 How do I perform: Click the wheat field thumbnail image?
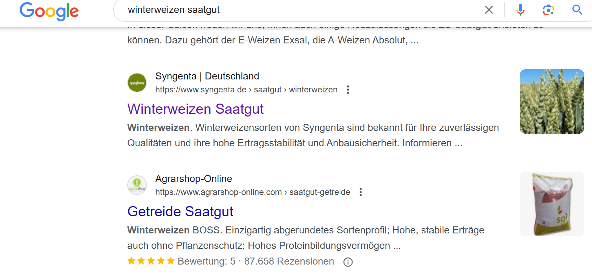click(x=552, y=101)
